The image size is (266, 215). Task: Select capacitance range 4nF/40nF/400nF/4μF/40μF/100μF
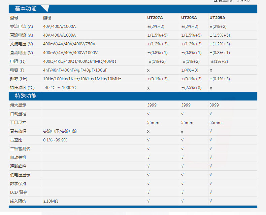click(x=75, y=70)
